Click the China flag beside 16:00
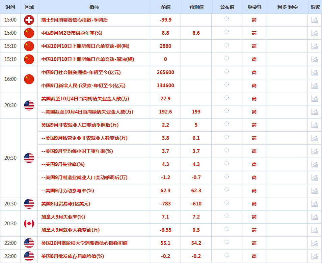The image size is (322, 263). coord(29,79)
